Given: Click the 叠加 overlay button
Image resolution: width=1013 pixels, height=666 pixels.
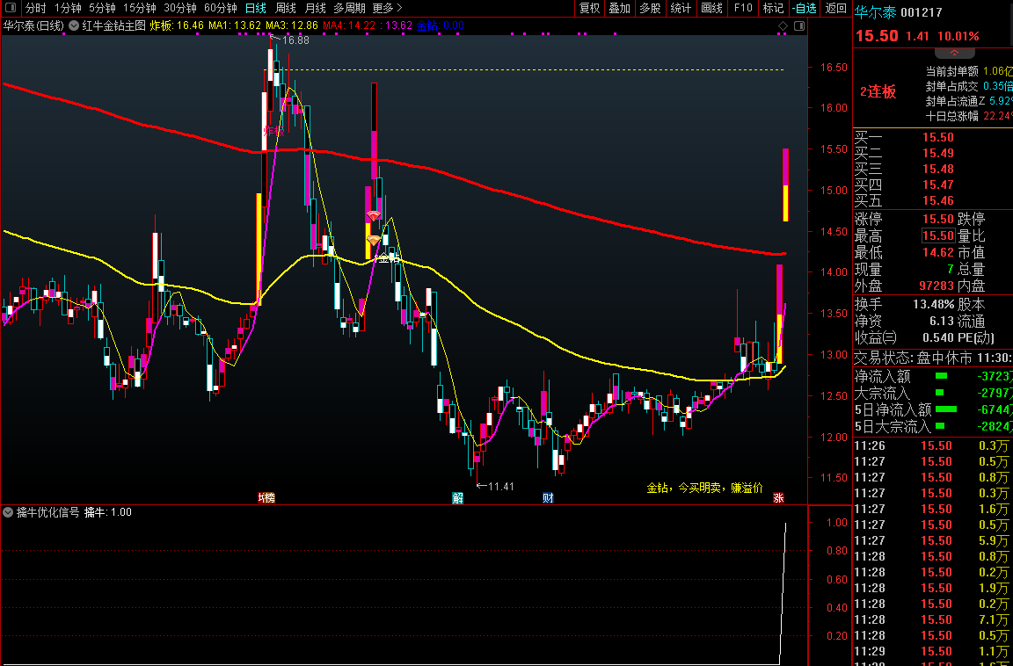Looking at the screenshot, I should point(620,8).
